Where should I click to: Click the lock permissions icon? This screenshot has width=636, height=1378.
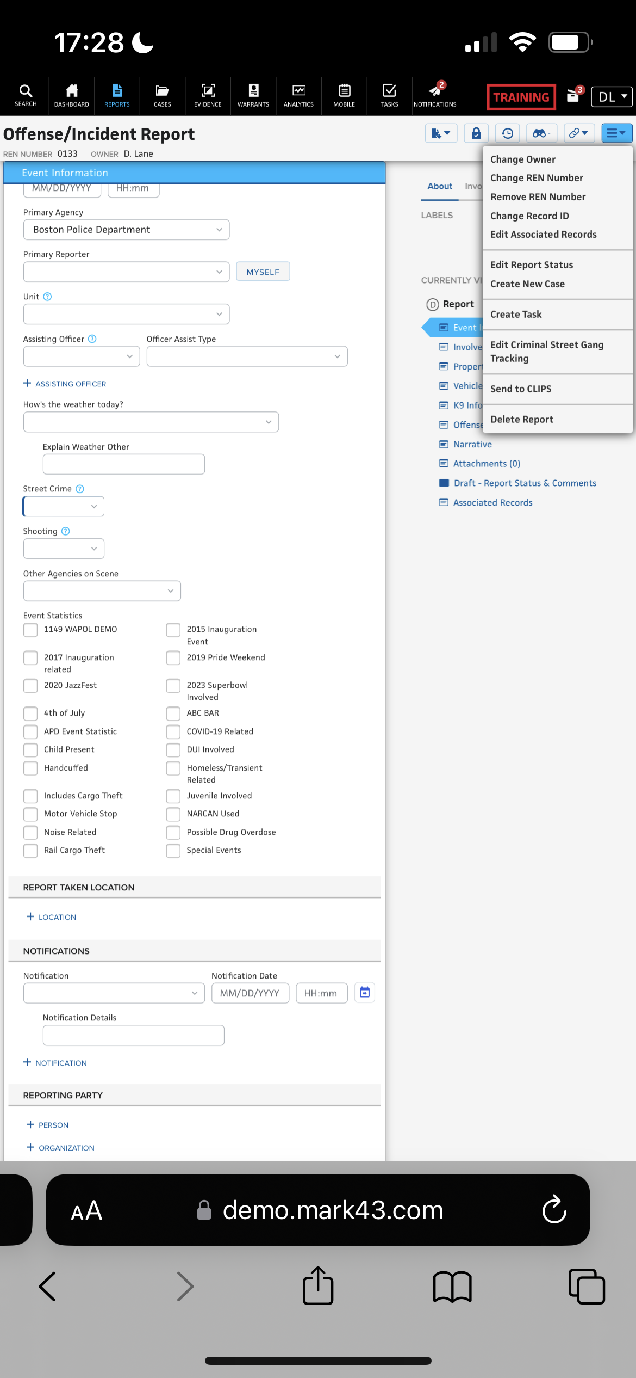click(476, 133)
